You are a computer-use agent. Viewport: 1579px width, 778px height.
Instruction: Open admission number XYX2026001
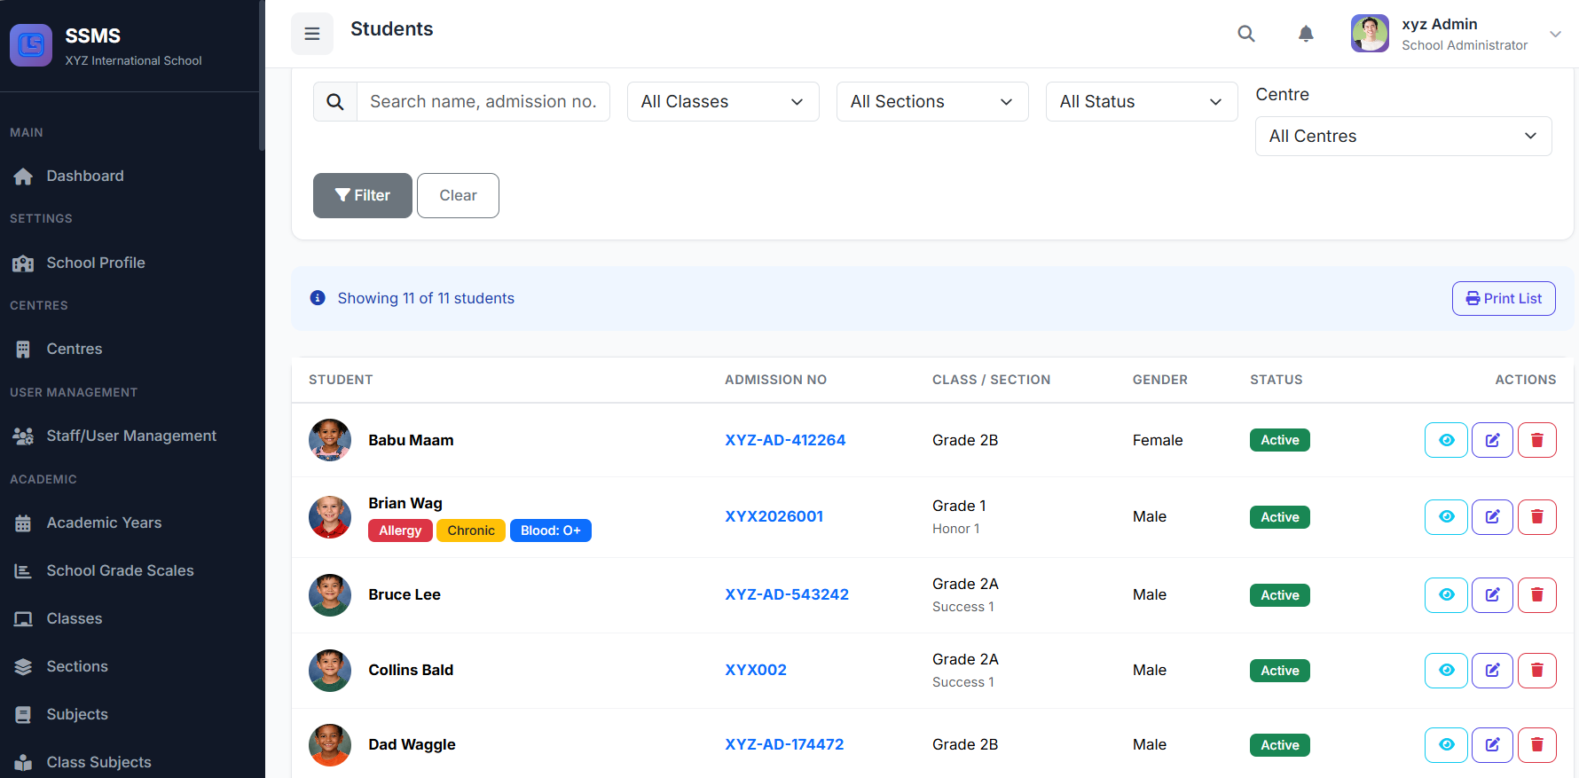[x=774, y=516]
